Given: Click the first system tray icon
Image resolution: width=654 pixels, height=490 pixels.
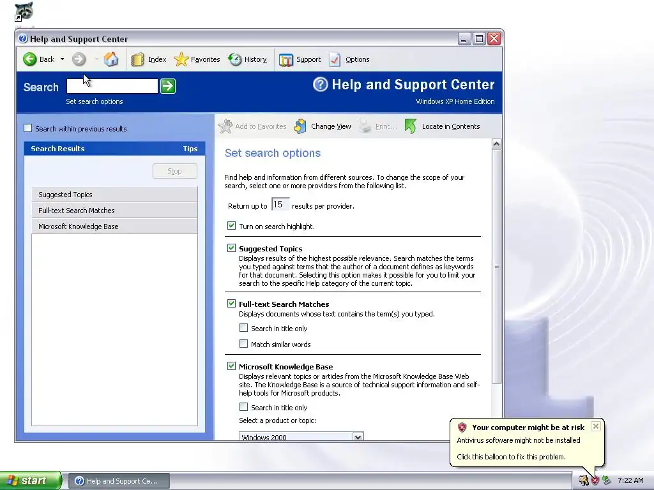Looking at the screenshot, I should click(583, 481).
